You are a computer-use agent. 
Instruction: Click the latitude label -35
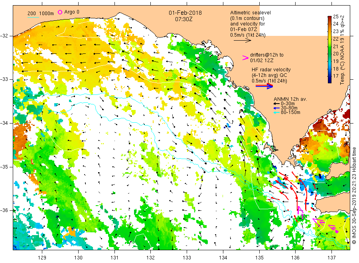[x=4, y=167]
